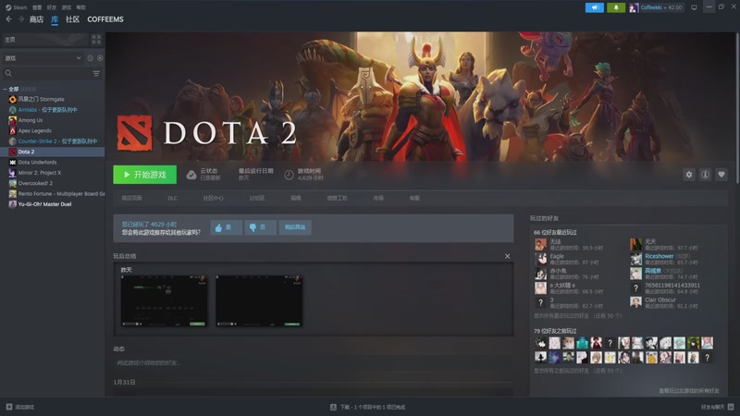Viewport: 740px width, 416px height.
Task: Open the 查看 menu
Action: [37, 7]
